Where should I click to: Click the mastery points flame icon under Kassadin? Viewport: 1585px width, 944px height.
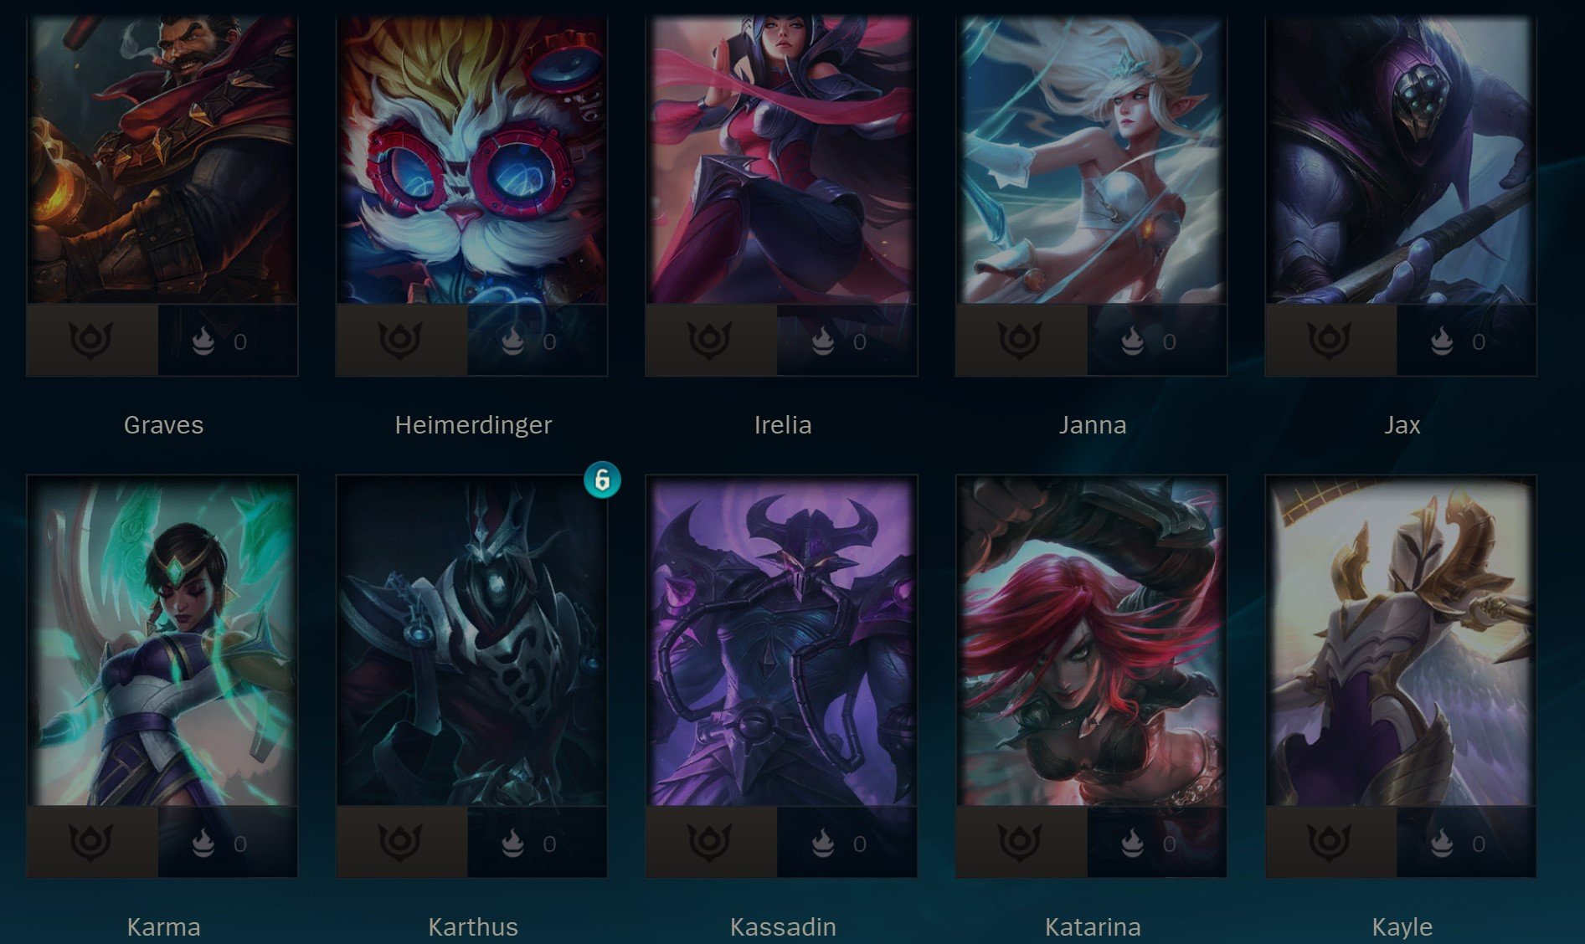pos(823,844)
